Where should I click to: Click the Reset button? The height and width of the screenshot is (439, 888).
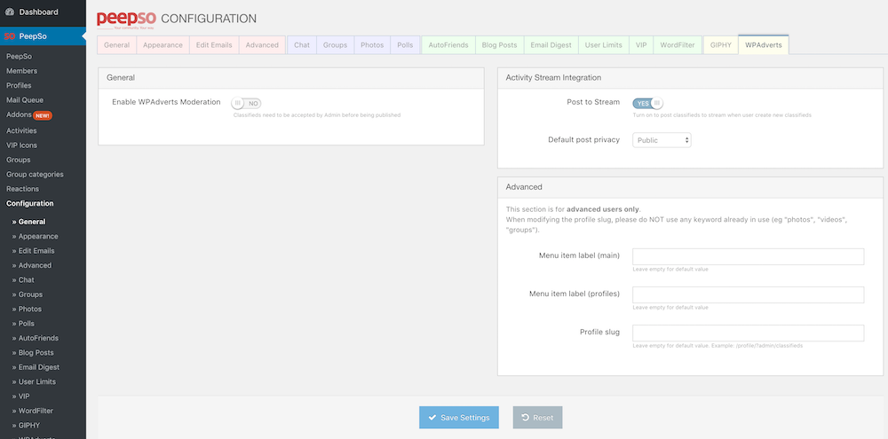537,418
